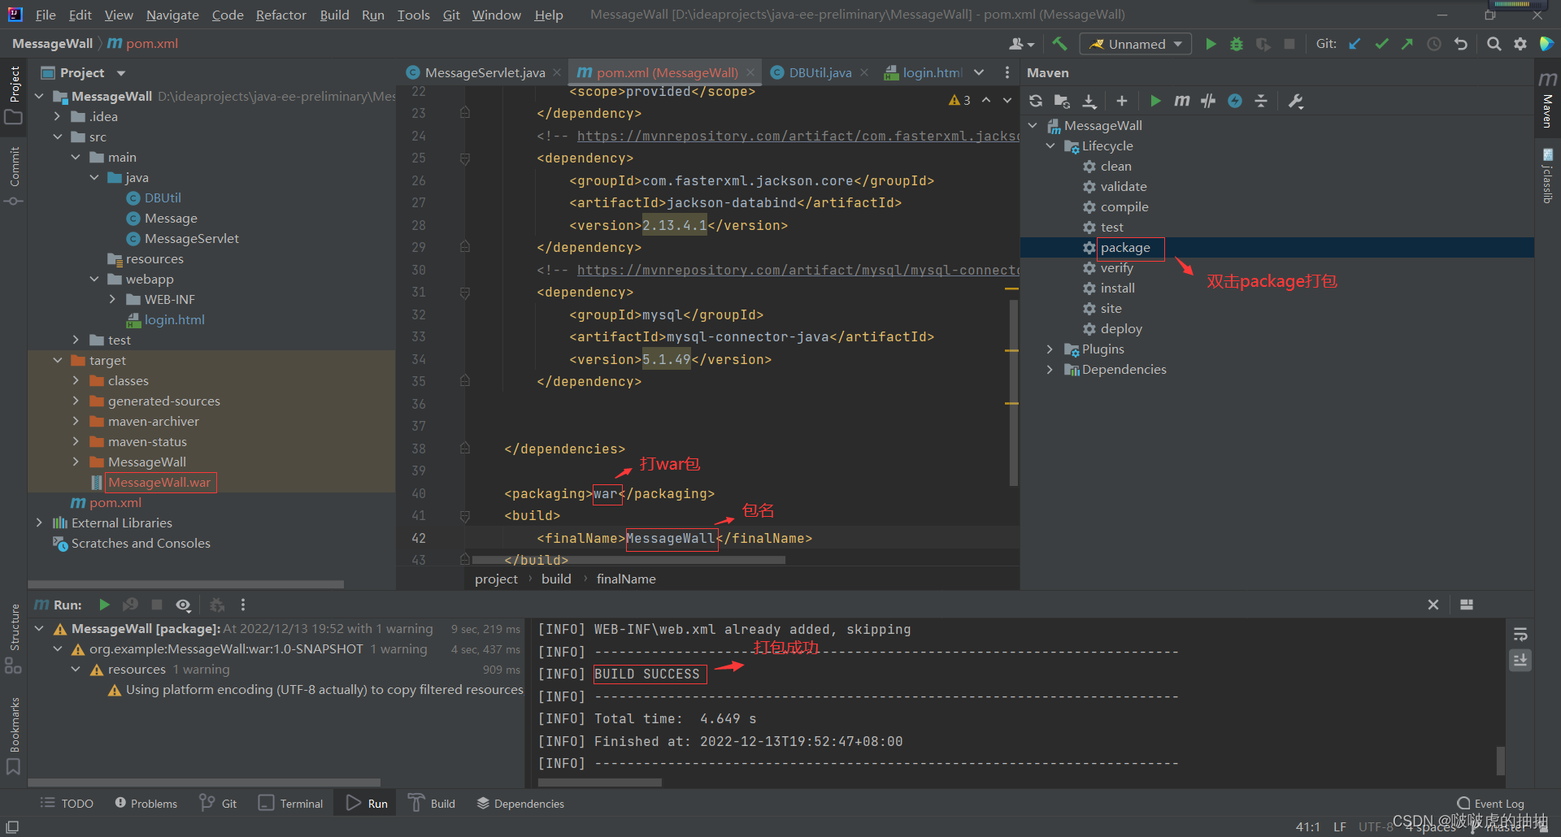This screenshot has height=837, width=1561.
Task: Open Event Log in status bar
Action: [x=1491, y=804]
